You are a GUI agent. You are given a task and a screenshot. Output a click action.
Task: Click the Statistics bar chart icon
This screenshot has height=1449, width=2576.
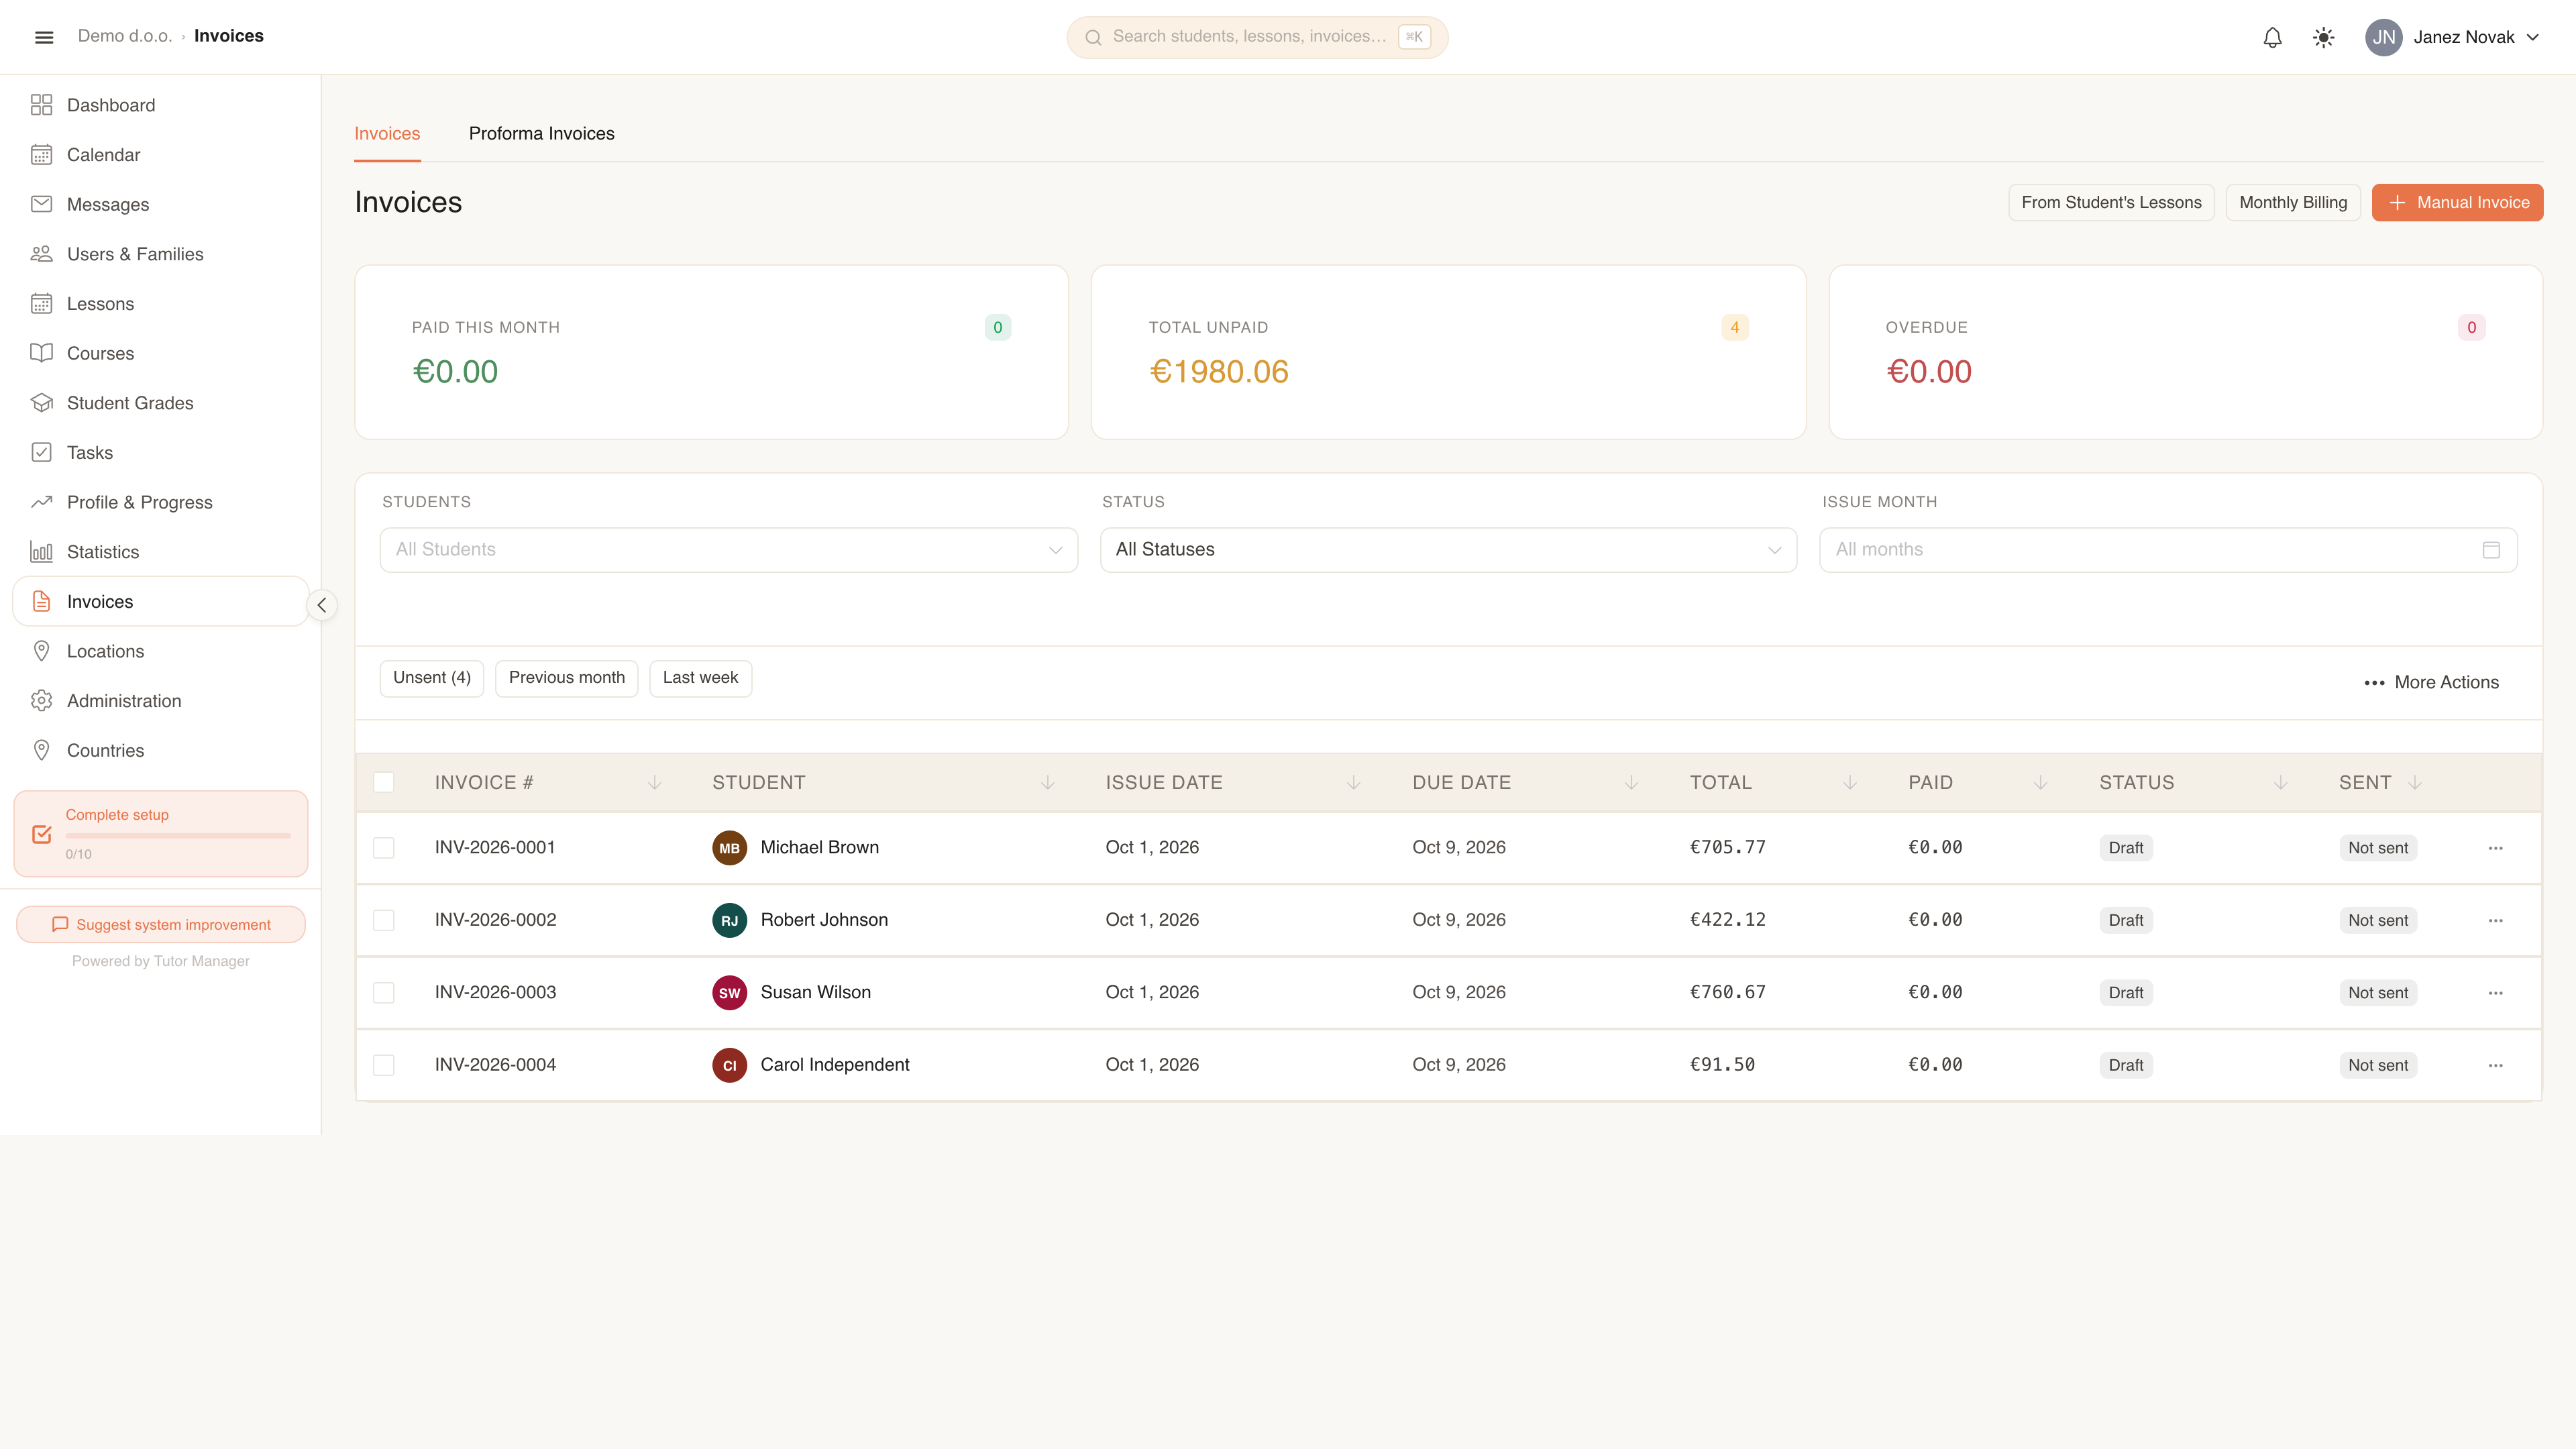click(41, 552)
